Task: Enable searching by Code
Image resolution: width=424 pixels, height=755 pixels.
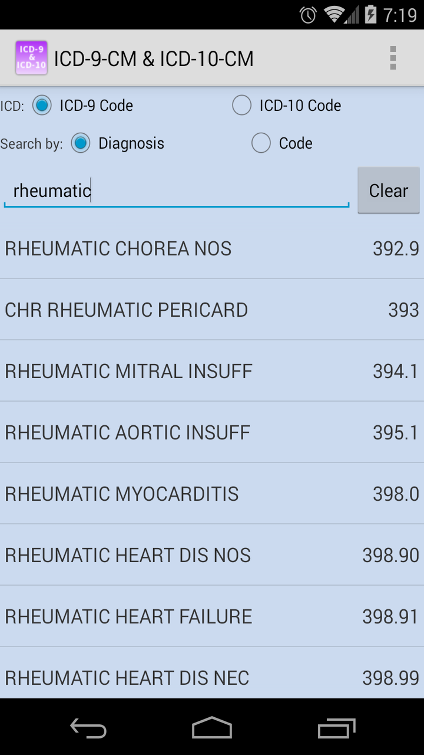Action: [x=261, y=143]
